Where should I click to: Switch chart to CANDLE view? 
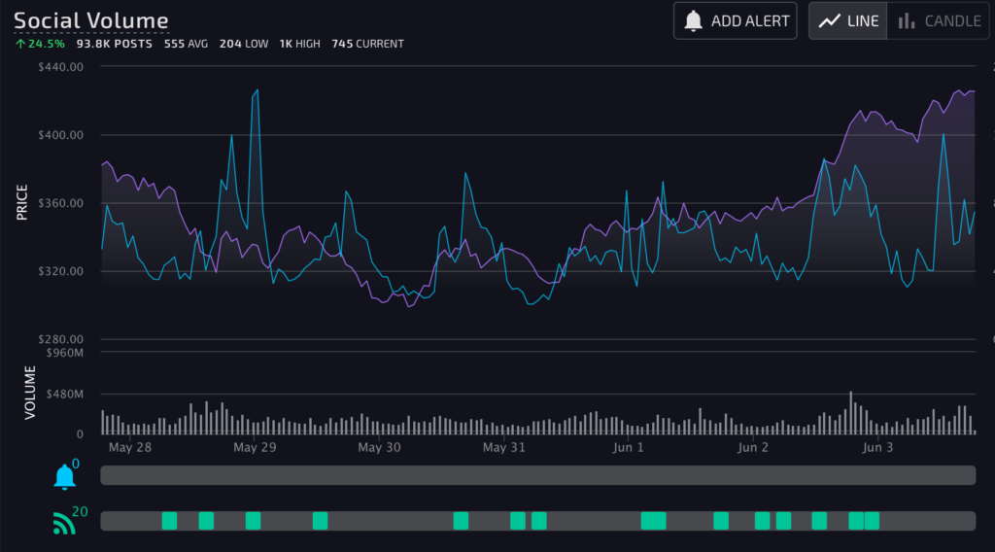tap(940, 20)
